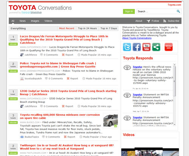Click Toyota Responds scroll up arrow
This screenshot has height=156, width=189.
[175, 65]
